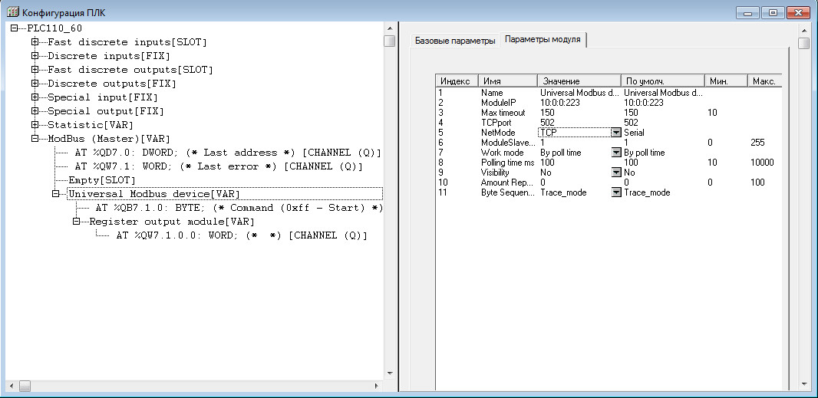Select the Параметры модуля tab

coord(545,40)
